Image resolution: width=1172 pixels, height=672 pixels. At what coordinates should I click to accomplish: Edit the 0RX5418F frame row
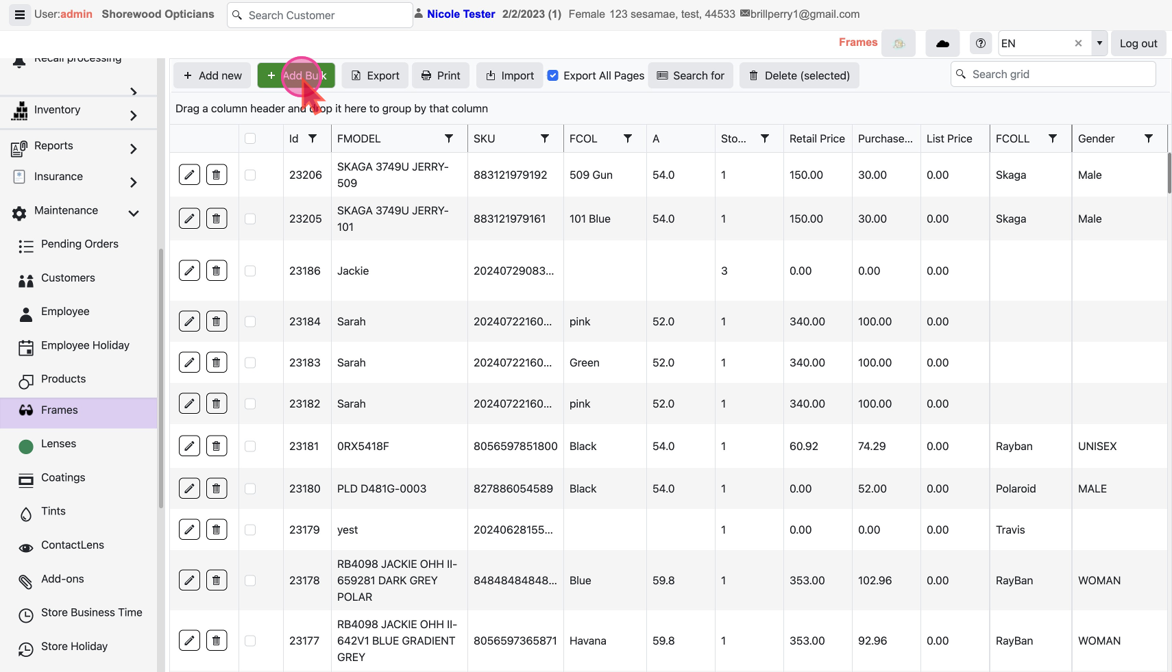[189, 446]
